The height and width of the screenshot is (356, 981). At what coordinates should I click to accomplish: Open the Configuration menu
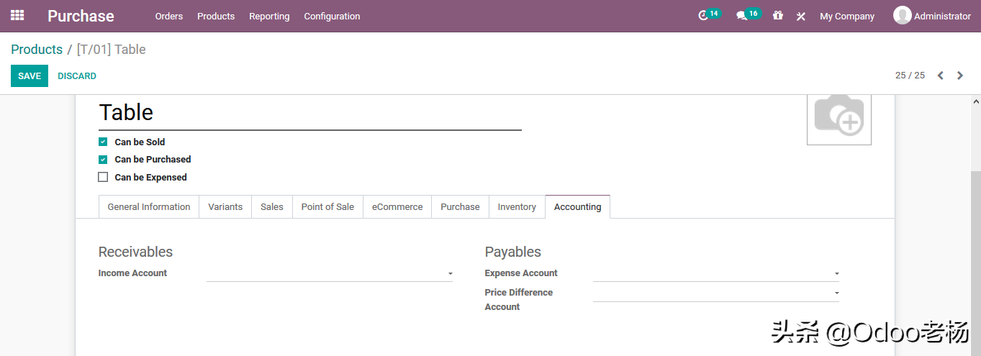tap(332, 16)
